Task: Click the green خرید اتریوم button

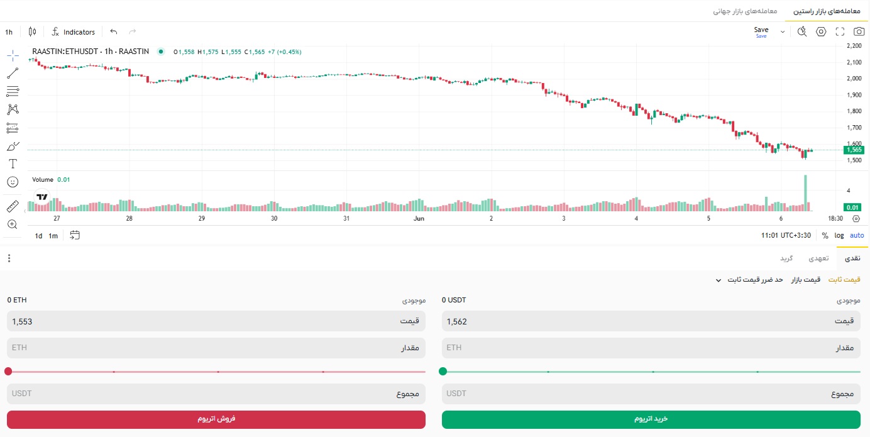Action: 651,419
